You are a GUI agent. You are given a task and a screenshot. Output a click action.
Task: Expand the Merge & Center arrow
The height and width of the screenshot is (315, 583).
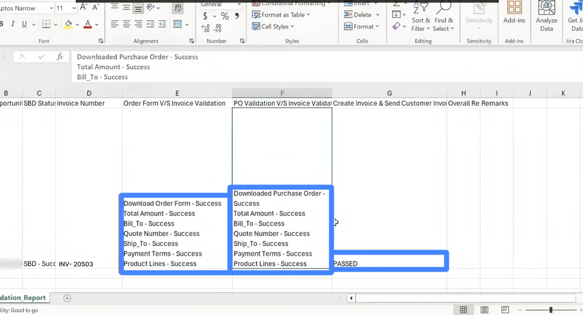(187, 24)
